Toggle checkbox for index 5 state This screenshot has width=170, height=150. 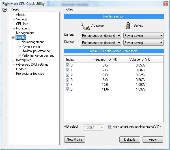[67, 89]
